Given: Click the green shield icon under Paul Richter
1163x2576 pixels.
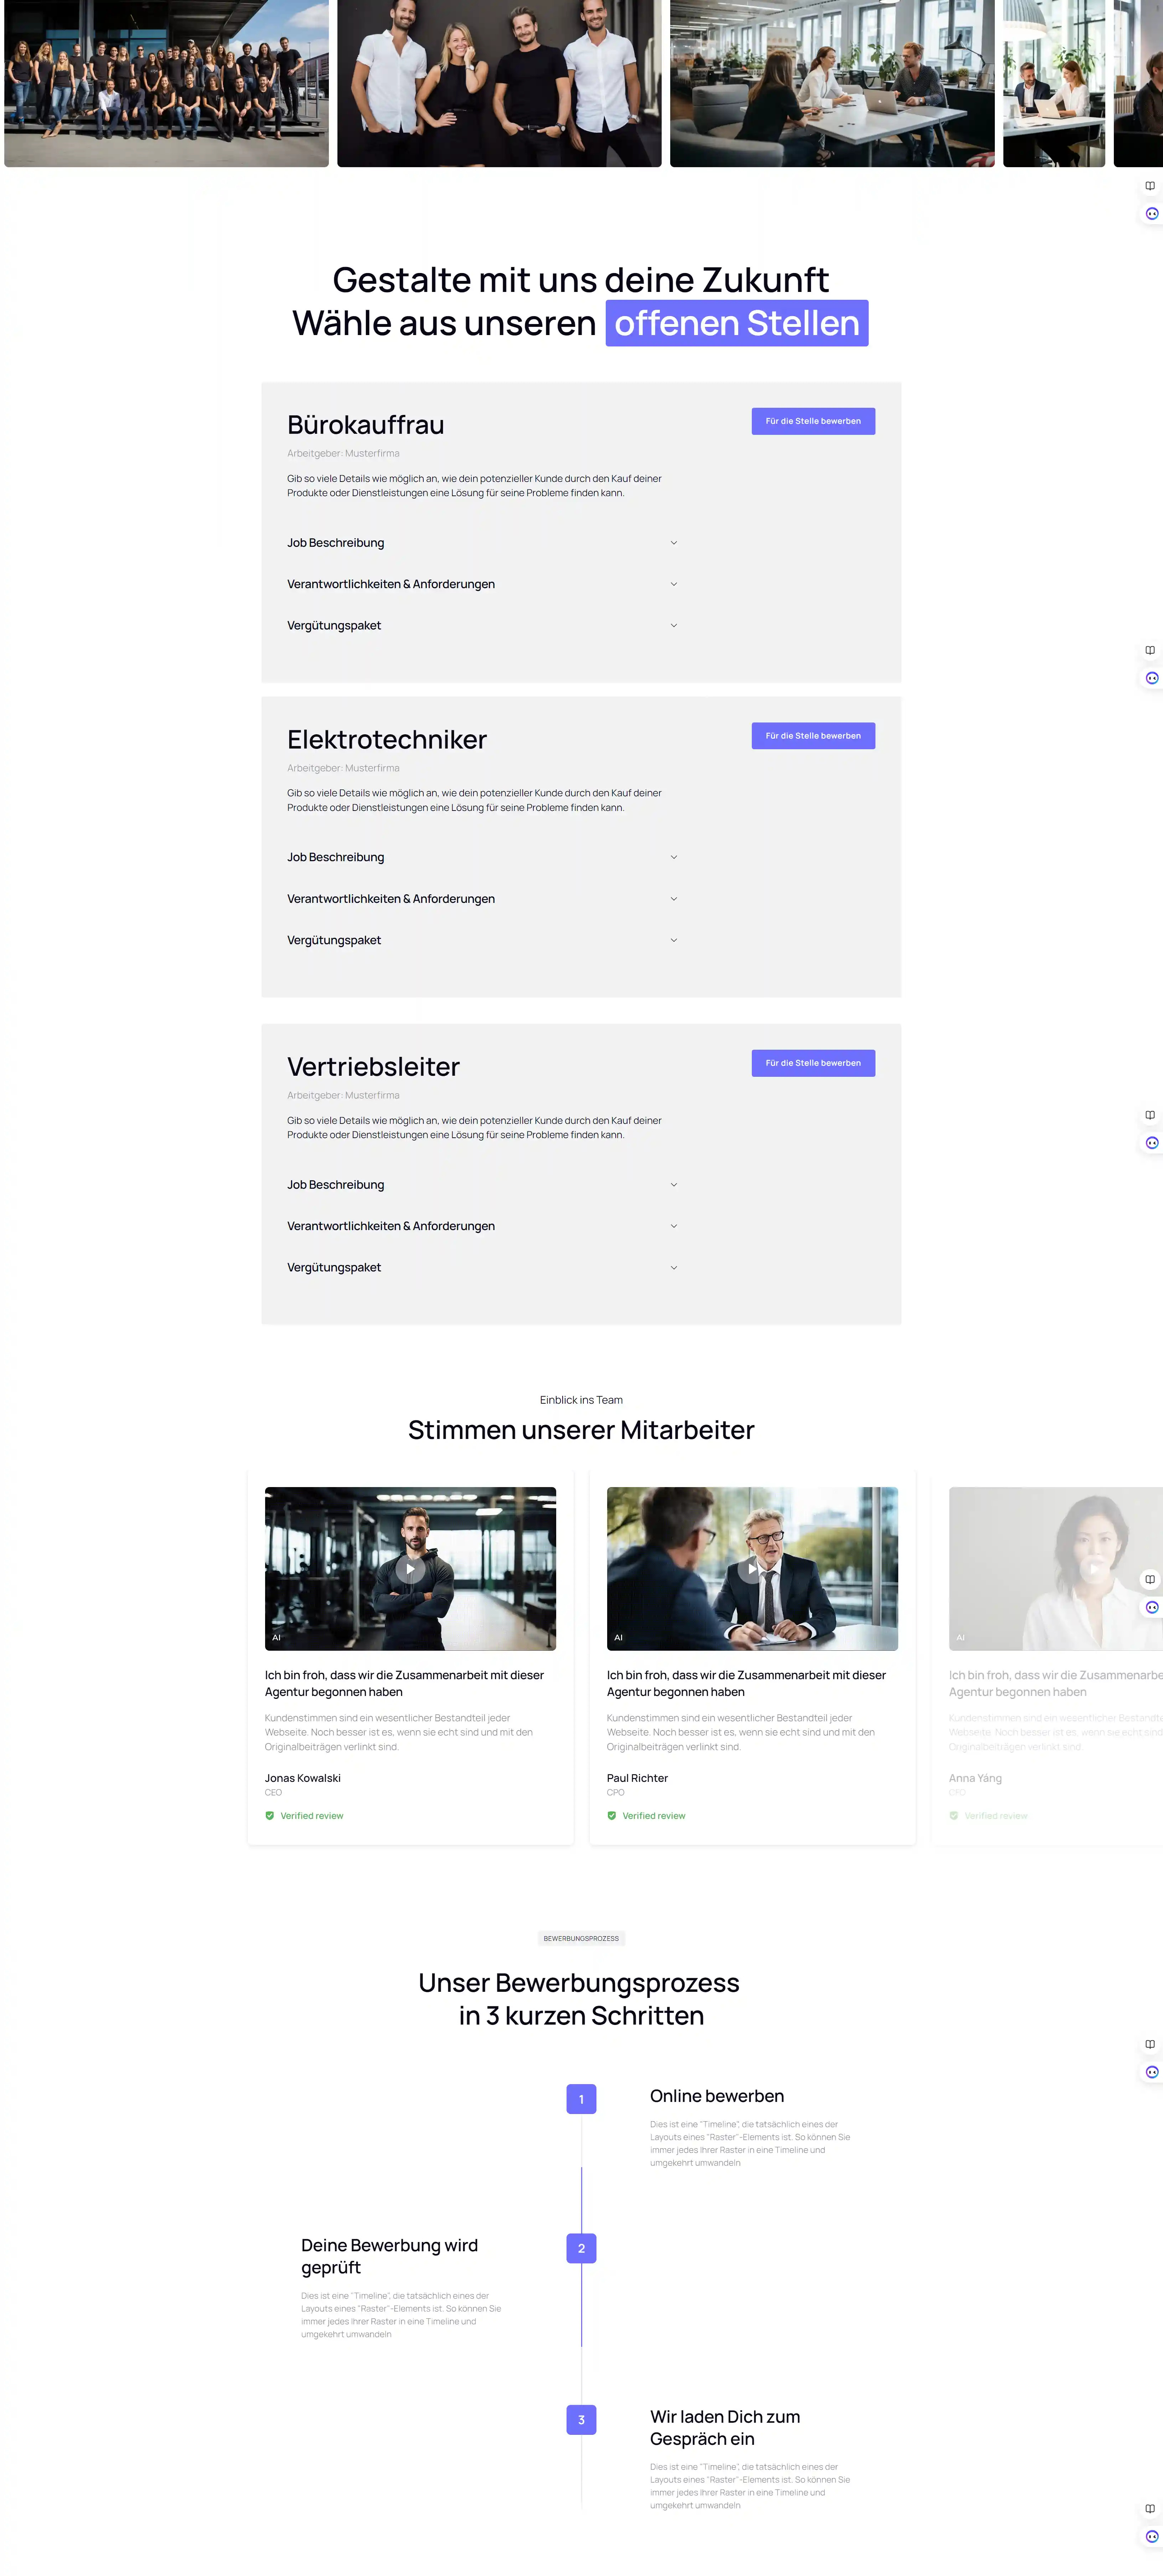Looking at the screenshot, I should click(x=612, y=1816).
